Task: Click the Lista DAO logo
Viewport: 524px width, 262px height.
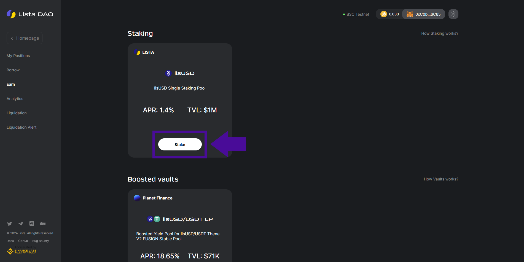Action: click(x=30, y=14)
